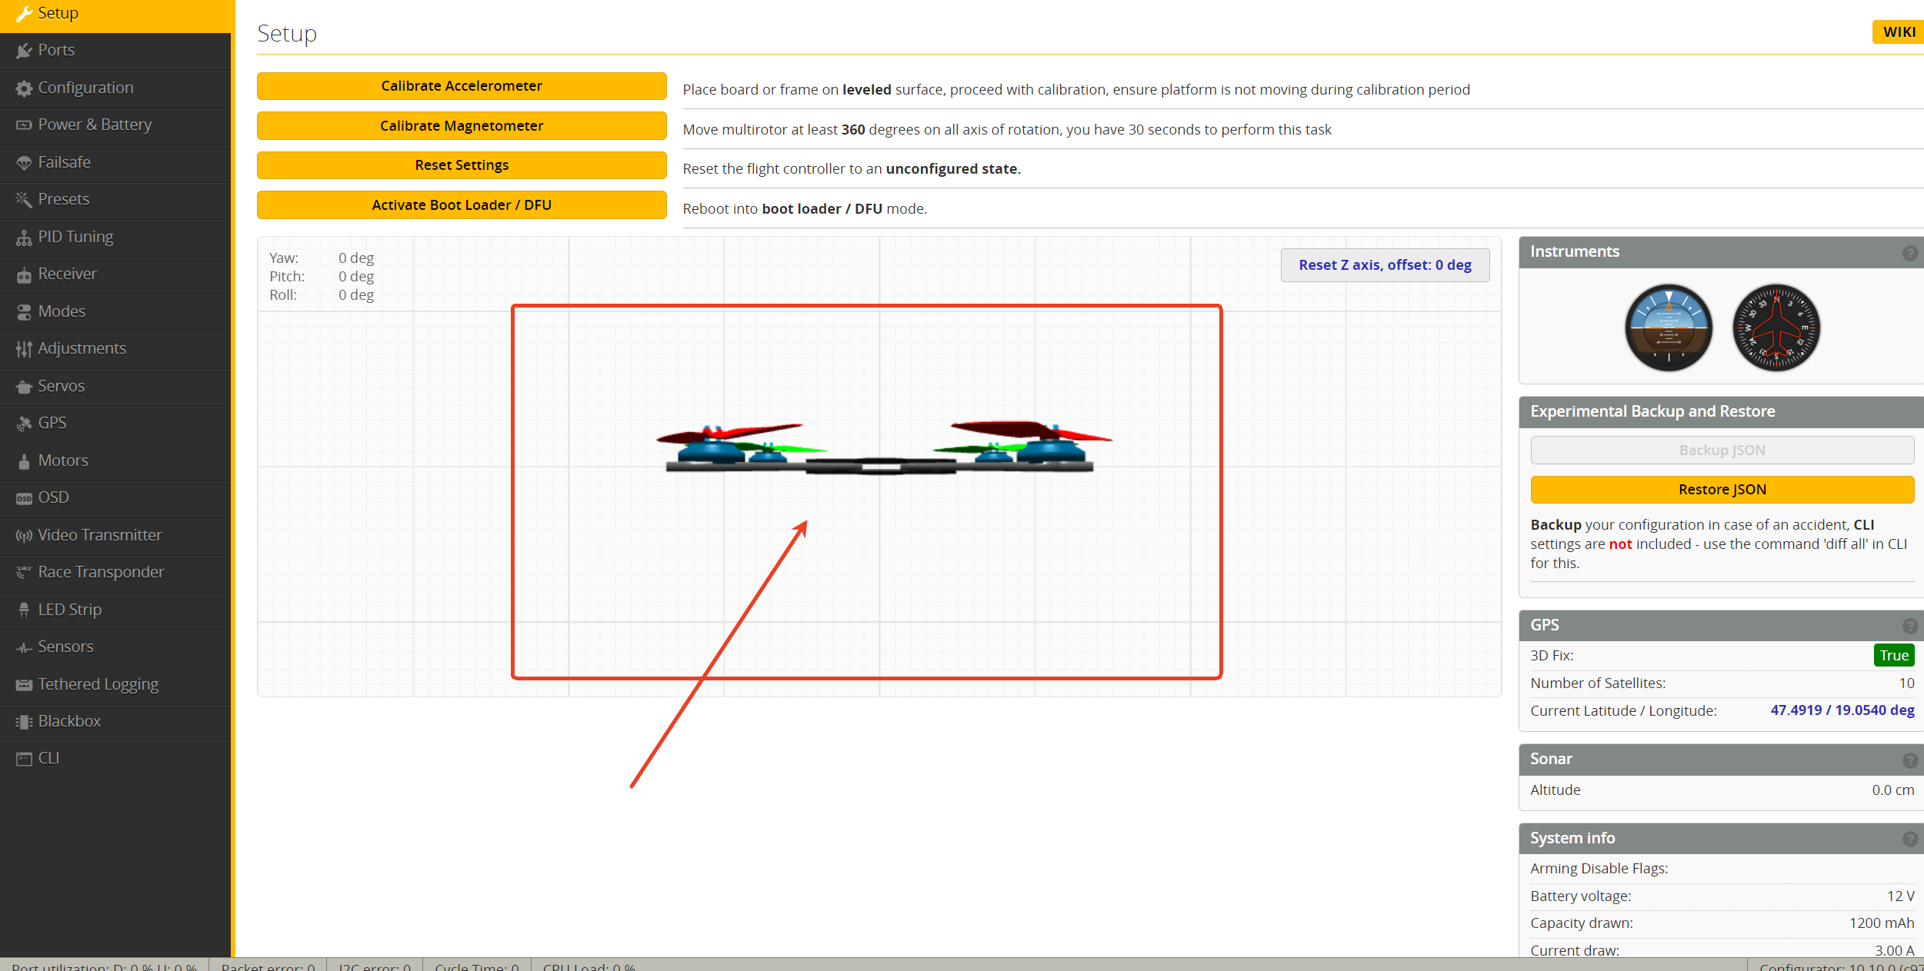Click the PID Tuning icon
The image size is (1924, 971).
pos(24,238)
